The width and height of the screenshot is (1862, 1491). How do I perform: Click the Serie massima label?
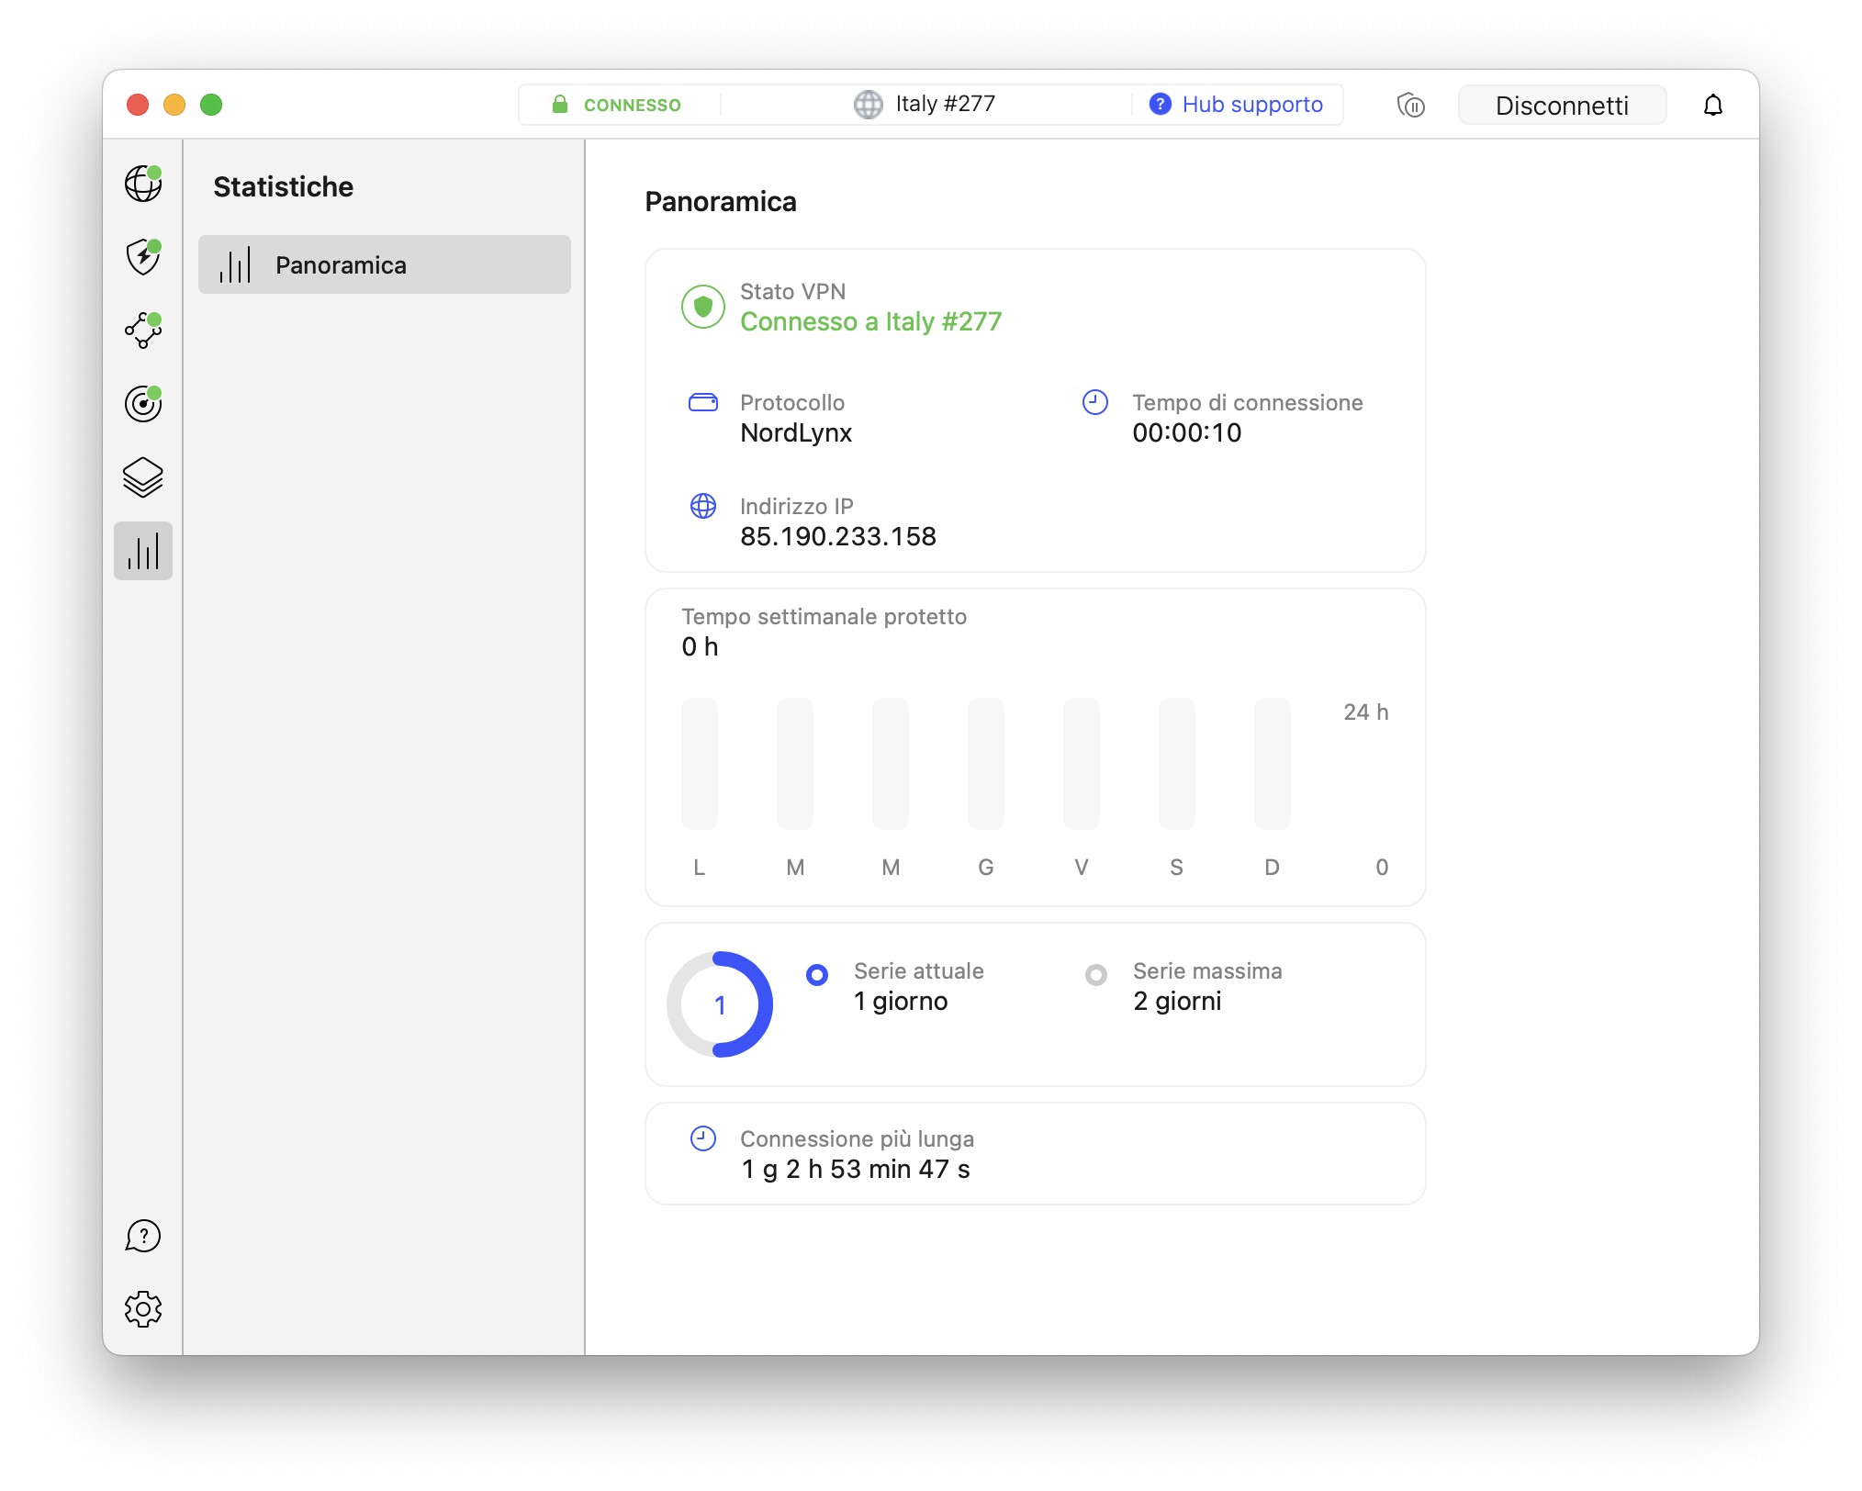[x=1207, y=970]
